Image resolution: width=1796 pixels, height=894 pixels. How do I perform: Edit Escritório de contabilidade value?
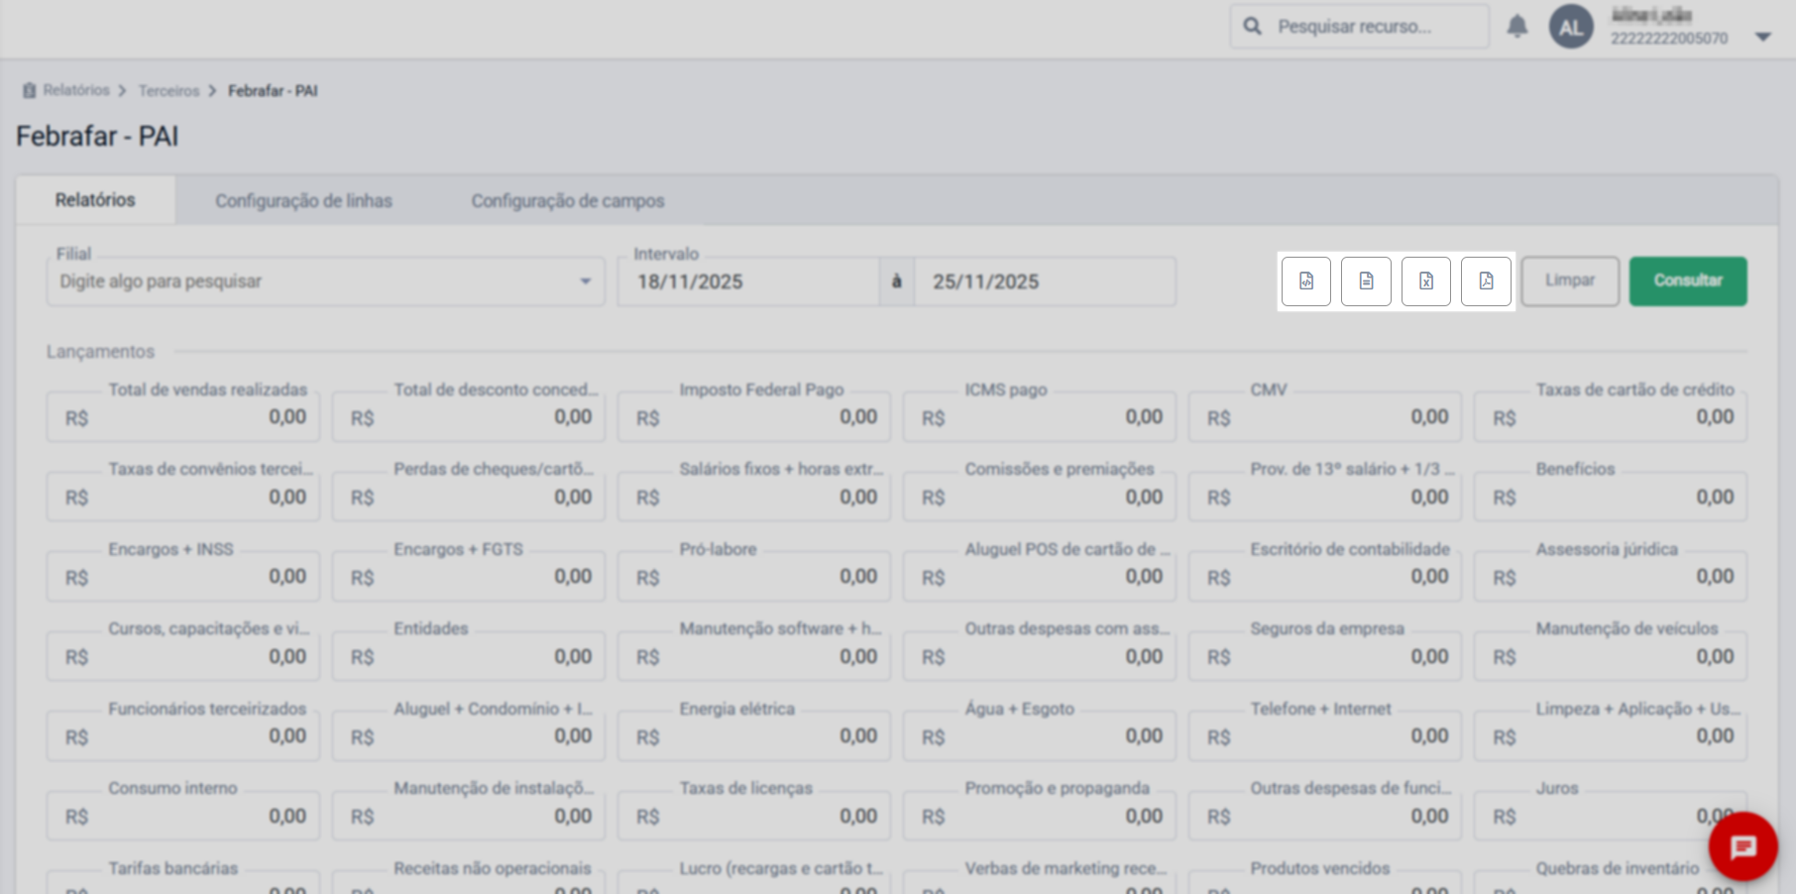tap(1325, 577)
